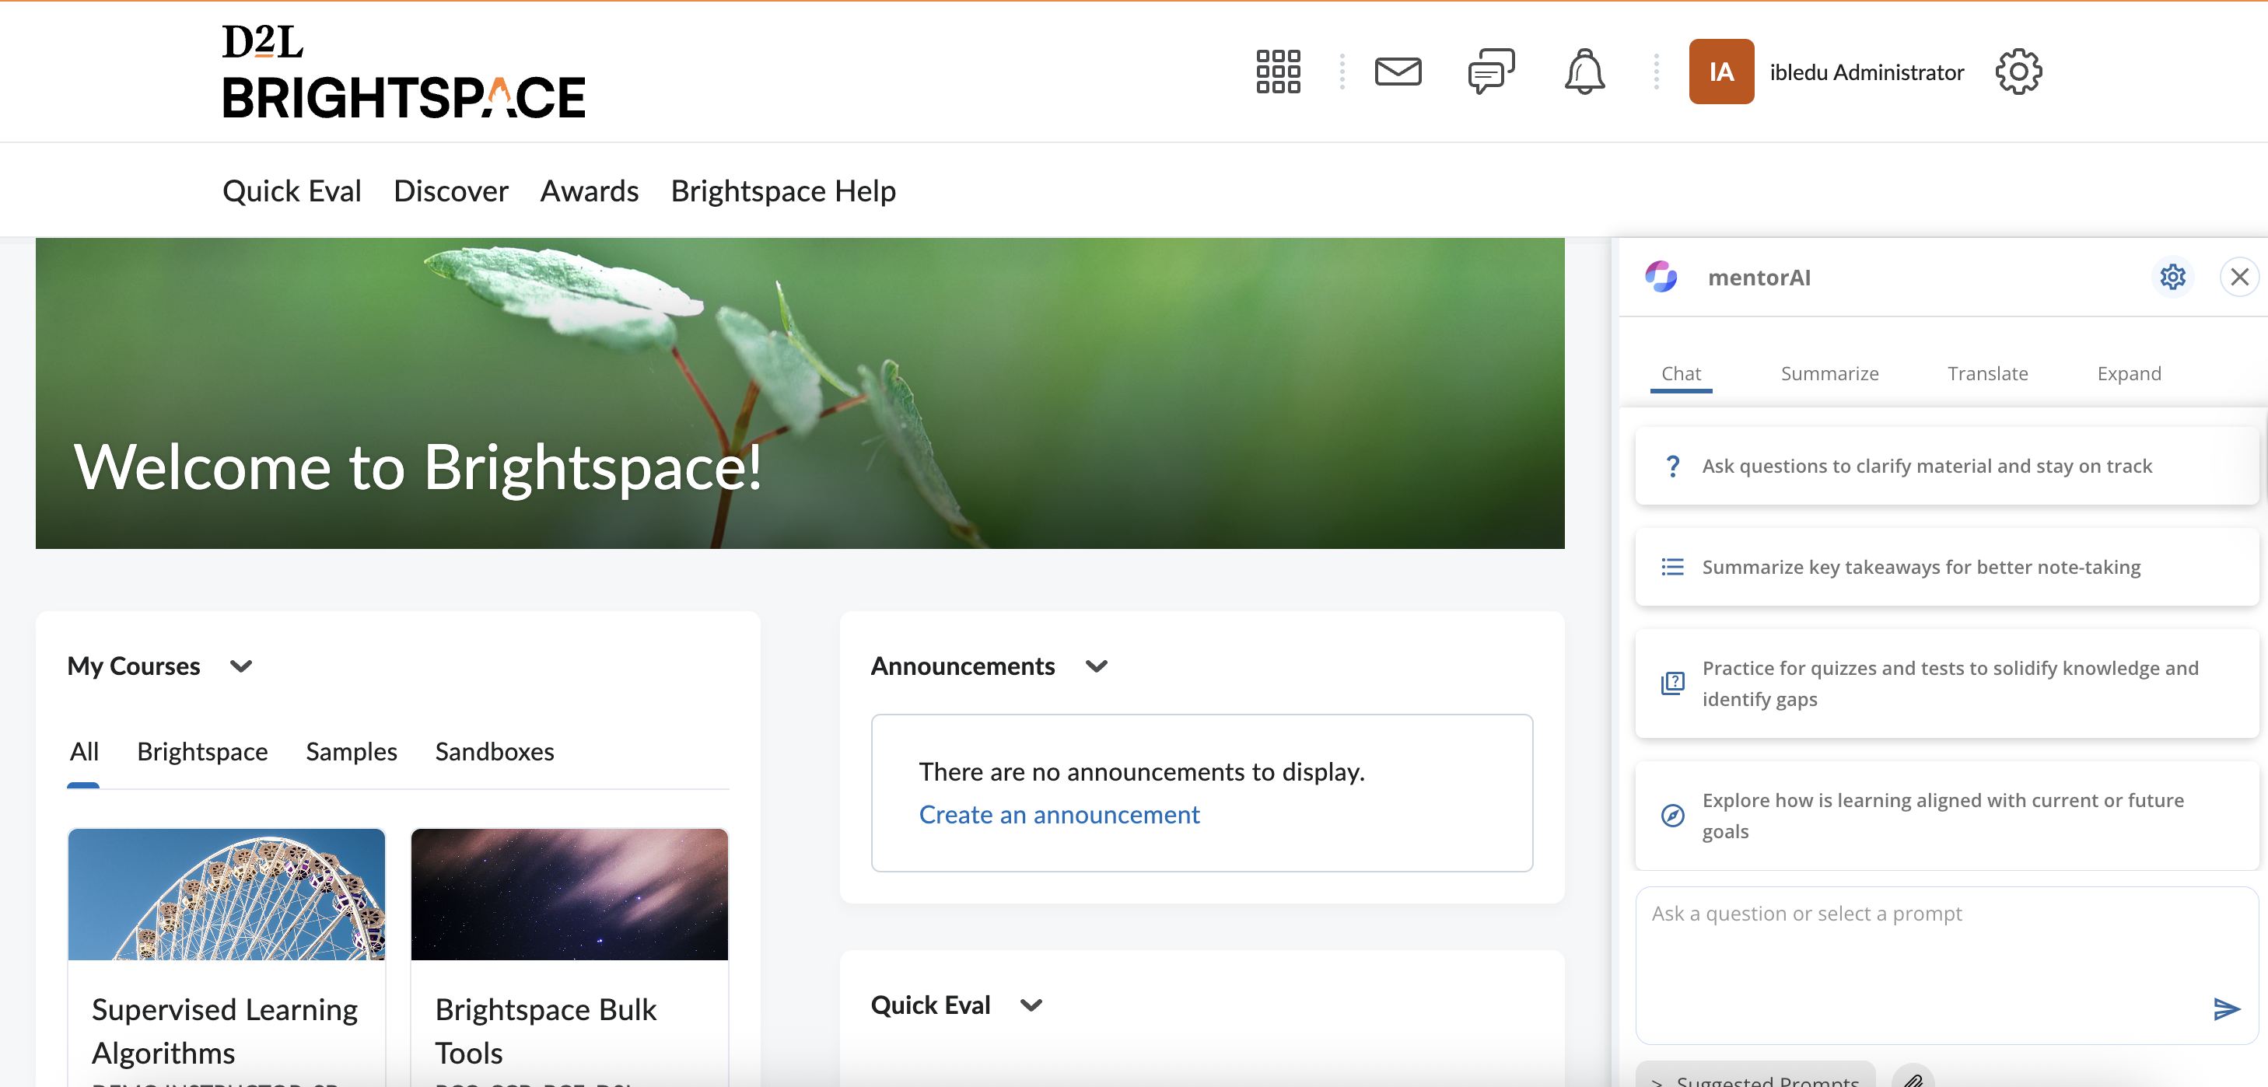This screenshot has width=2268, height=1087.
Task: Open the course selector grid icon
Action: [1278, 72]
